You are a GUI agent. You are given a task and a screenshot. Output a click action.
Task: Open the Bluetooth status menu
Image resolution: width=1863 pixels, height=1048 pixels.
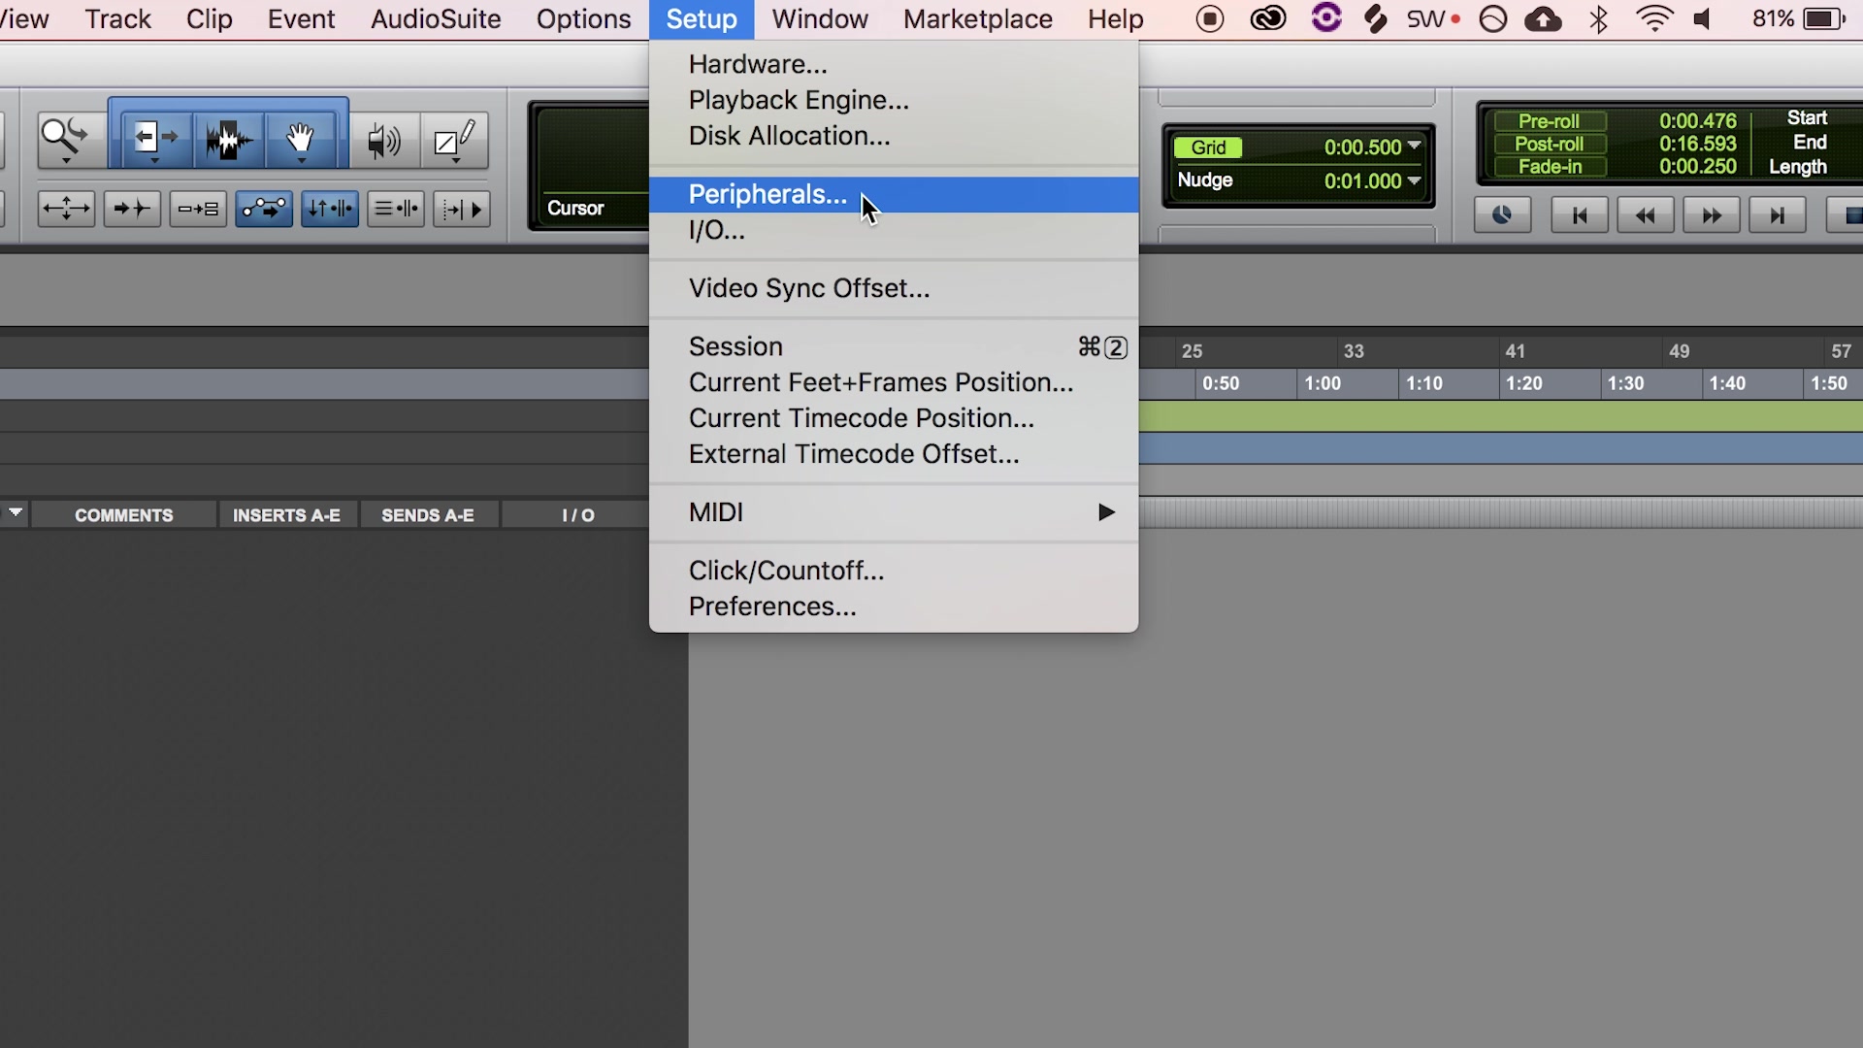coord(1599,19)
